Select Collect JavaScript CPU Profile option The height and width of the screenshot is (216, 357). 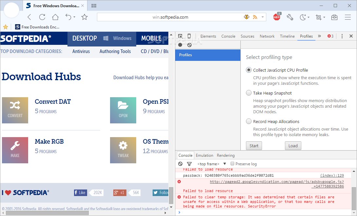(x=249, y=70)
